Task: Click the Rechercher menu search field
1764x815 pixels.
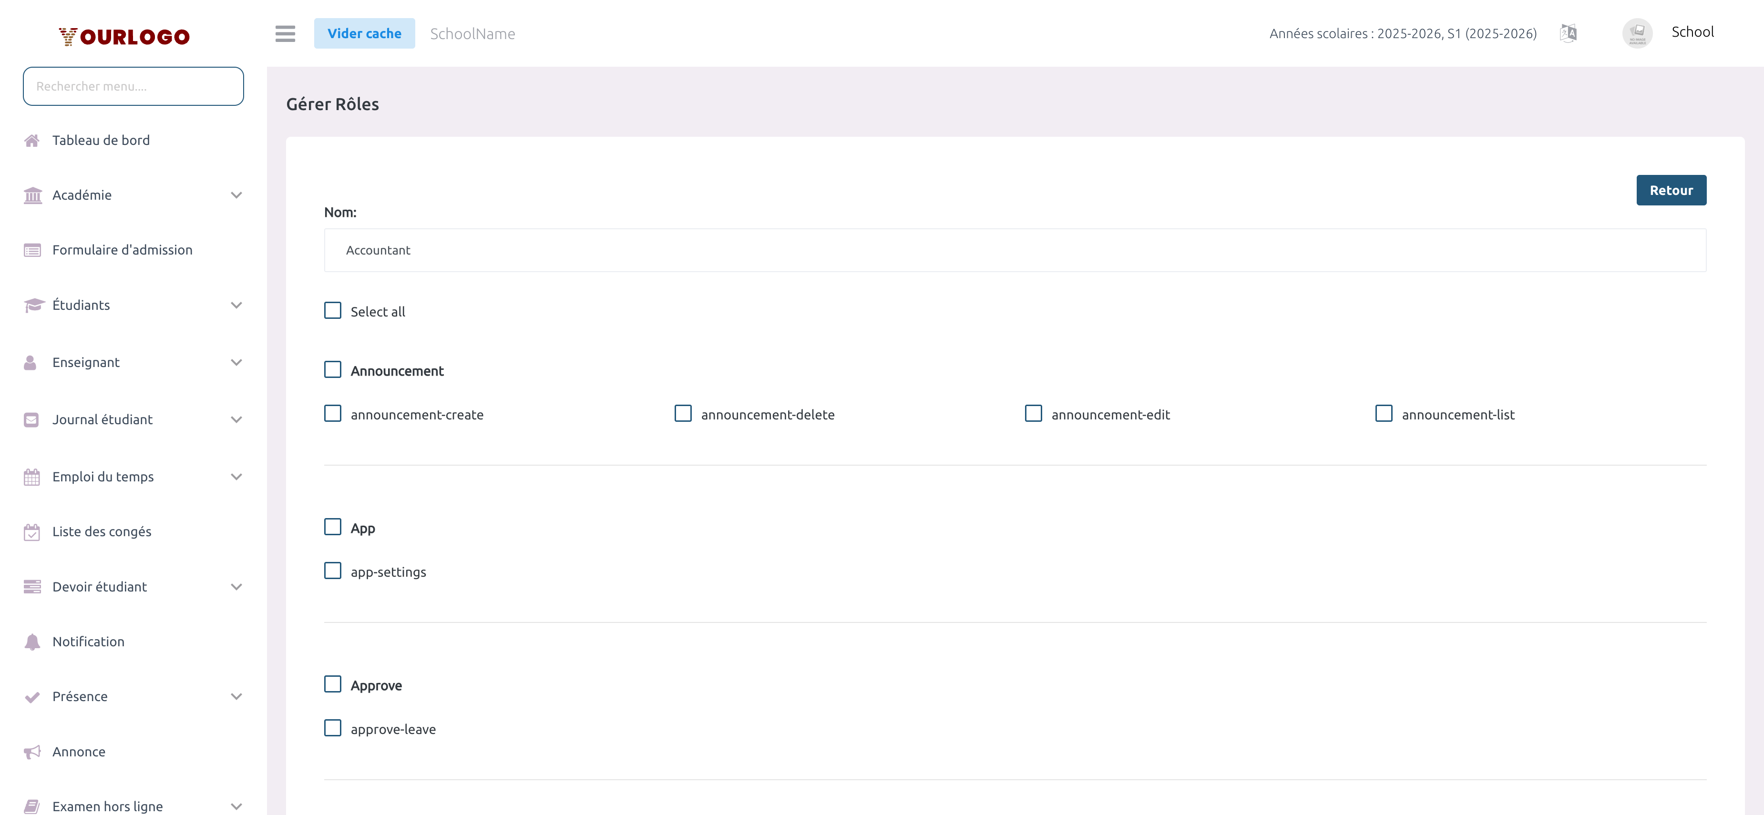Action: point(133,85)
